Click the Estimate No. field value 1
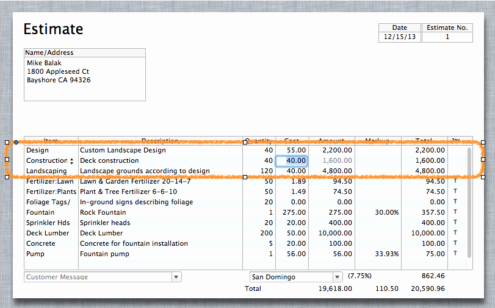This screenshot has width=495, height=308. [447, 37]
